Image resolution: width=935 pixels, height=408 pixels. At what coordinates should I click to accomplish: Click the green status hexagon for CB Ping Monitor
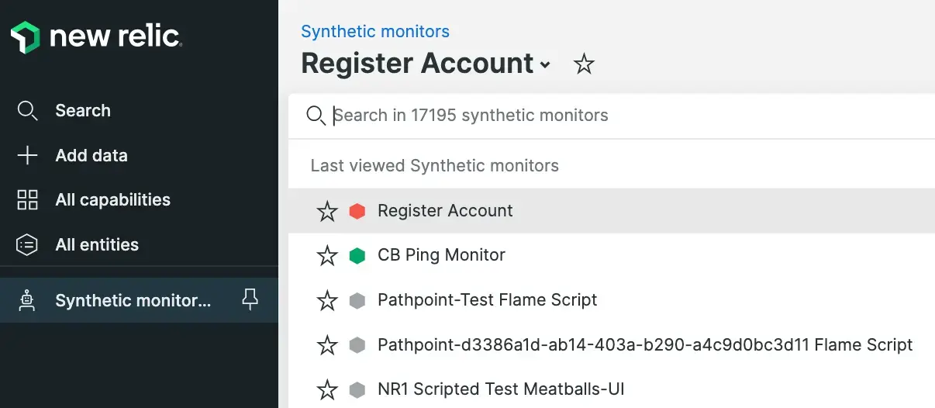tap(357, 255)
